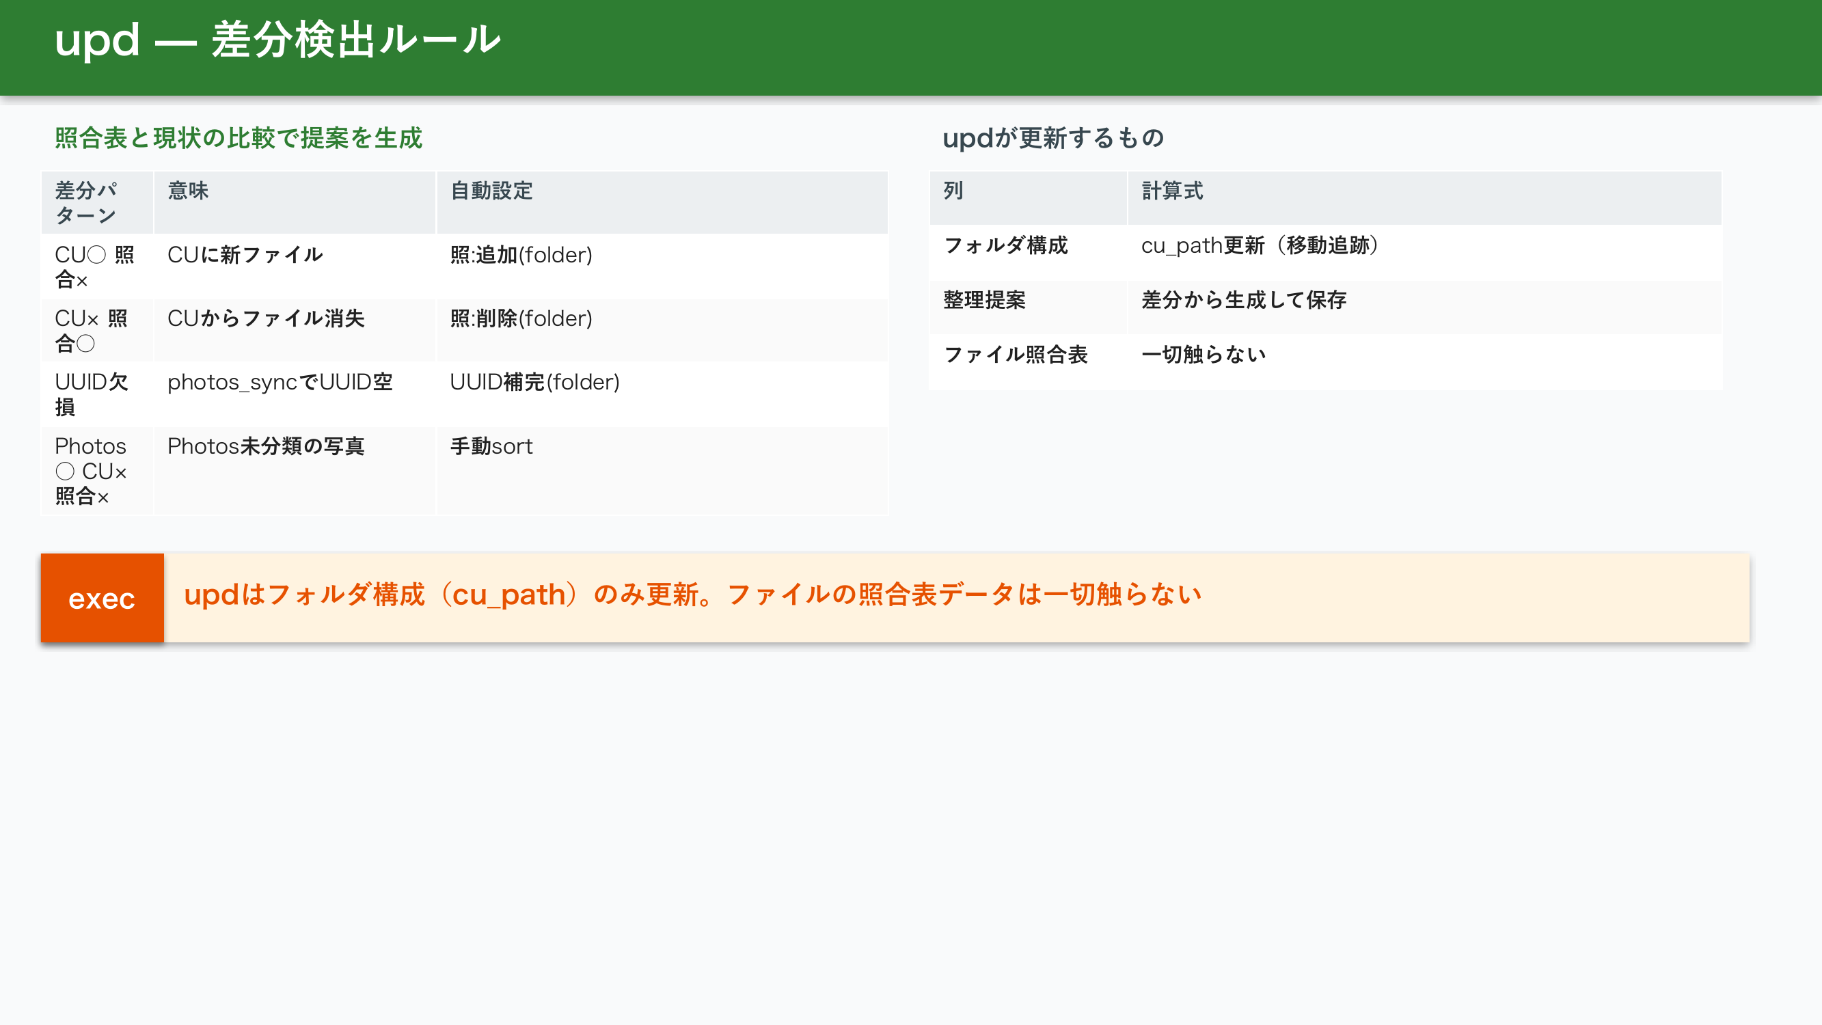Select the '自動設定' column header
Screen dimensions: 1822x1025
tap(491, 191)
